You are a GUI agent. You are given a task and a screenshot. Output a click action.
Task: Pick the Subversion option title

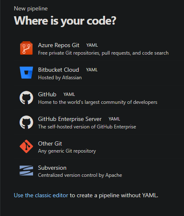[52, 168]
